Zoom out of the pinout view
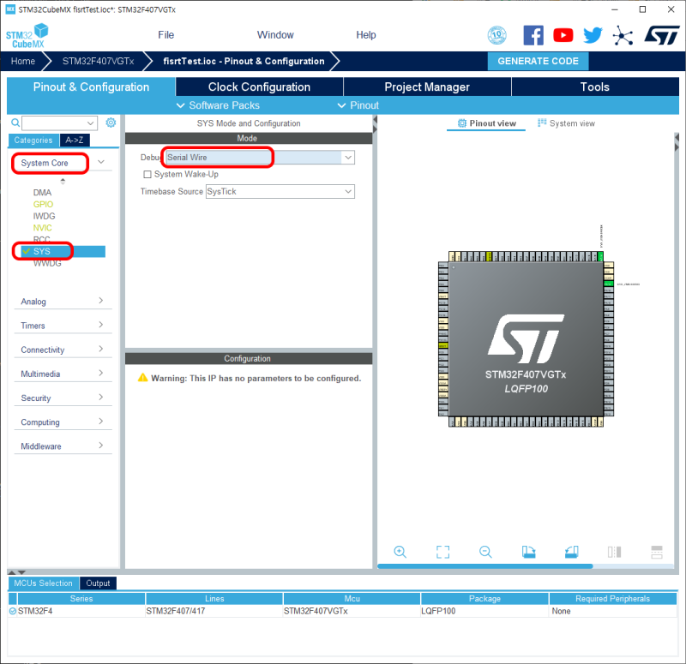Viewport: 686px width, 664px height. tap(485, 552)
